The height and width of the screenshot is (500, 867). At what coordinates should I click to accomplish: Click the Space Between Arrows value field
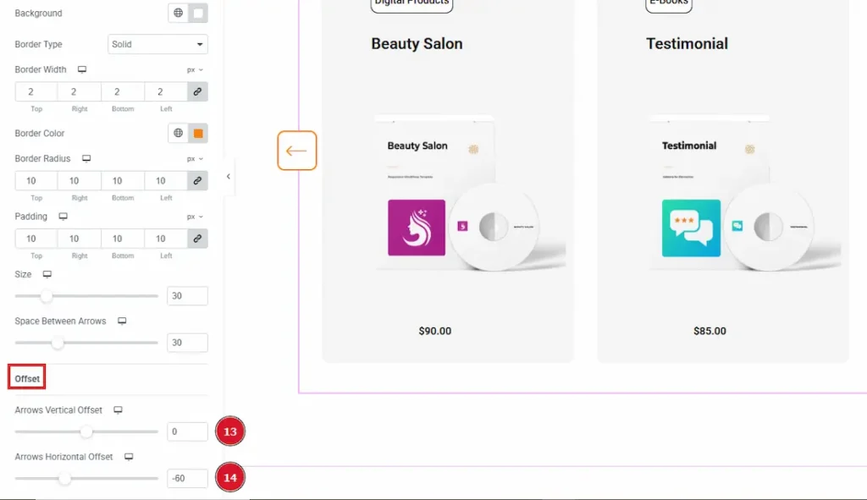[187, 343]
